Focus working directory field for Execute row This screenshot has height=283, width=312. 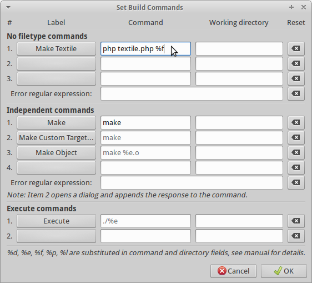click(239, 221)
